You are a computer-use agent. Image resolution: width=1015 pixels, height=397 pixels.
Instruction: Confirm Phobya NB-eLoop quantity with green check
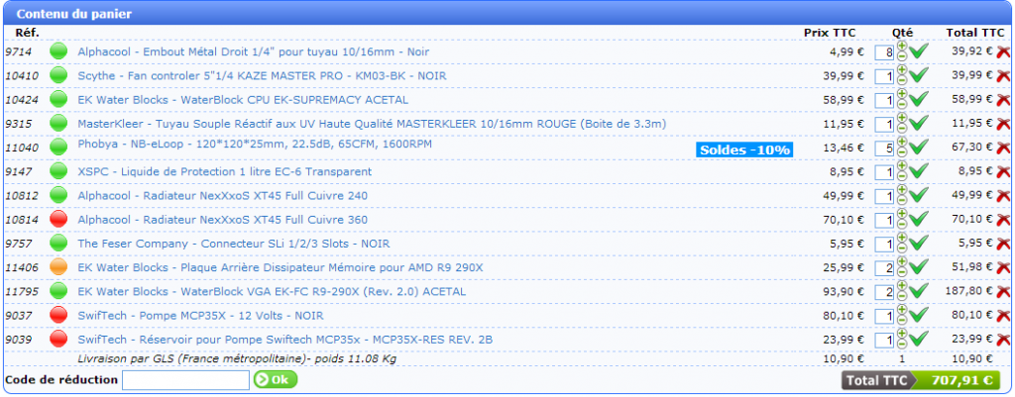click(x=919, y=149)
